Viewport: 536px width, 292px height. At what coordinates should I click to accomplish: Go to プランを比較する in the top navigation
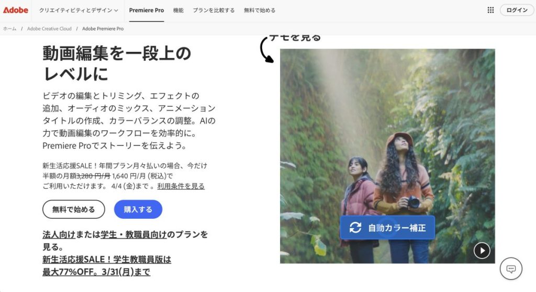click(x=214, y=10)
